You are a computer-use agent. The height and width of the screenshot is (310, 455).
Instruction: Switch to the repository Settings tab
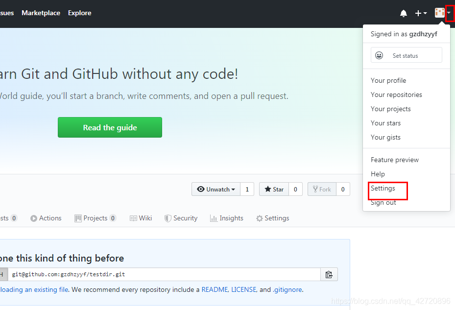click(x=272, y=218)
